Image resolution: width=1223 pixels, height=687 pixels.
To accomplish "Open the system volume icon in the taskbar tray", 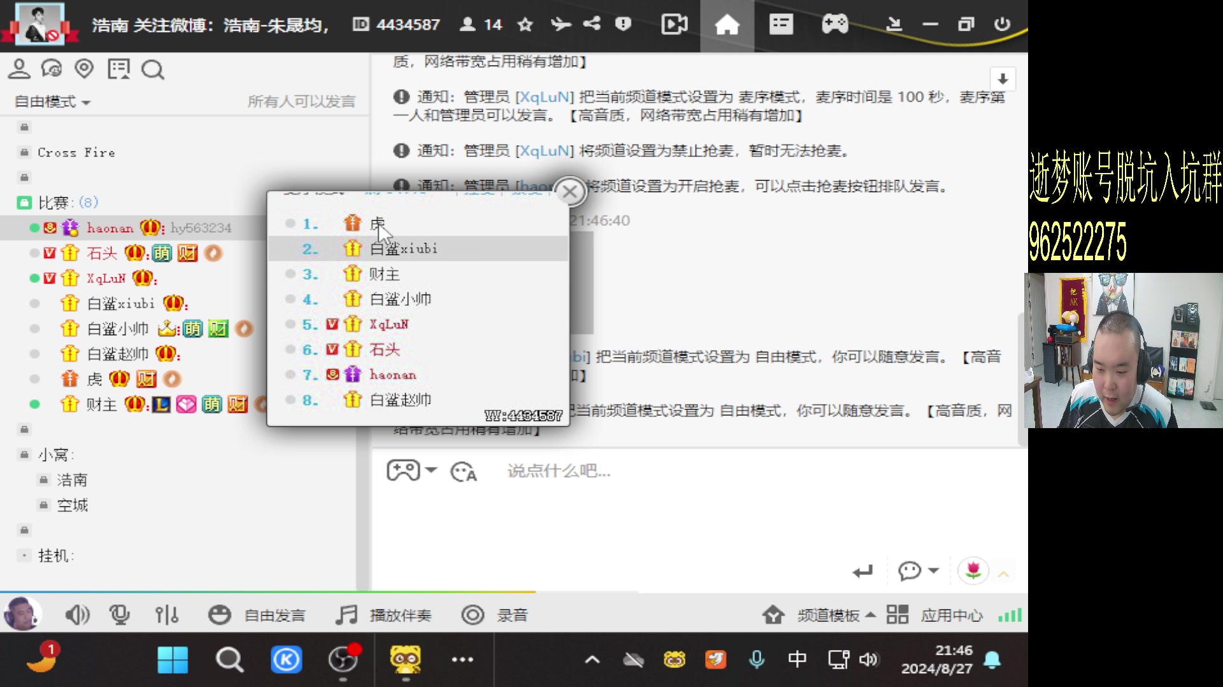I will [x=868, y=660].
